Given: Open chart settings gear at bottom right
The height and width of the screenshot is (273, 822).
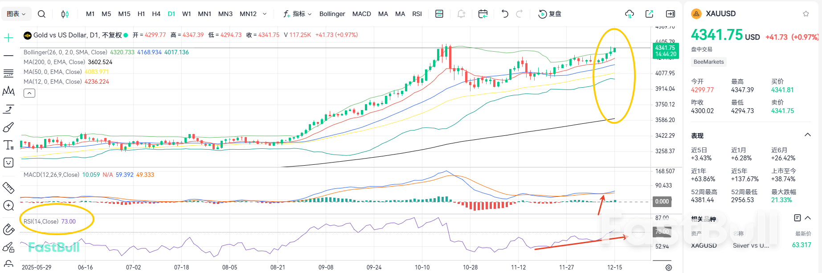Looking at the screenshot, I should 668,267.
